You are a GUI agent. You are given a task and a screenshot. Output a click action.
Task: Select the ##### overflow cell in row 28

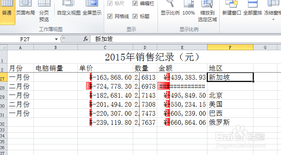coord(182,86)
